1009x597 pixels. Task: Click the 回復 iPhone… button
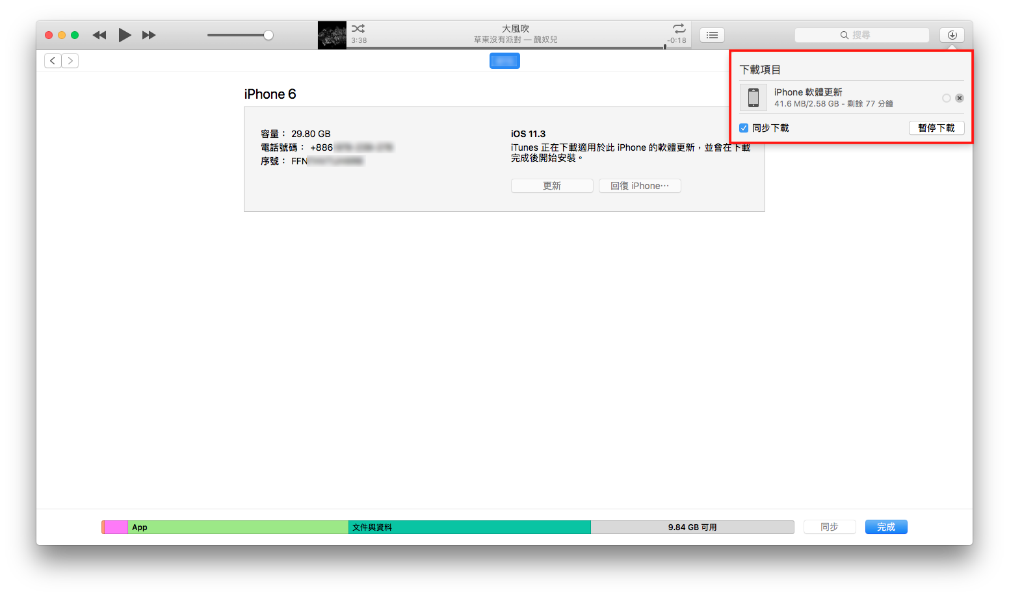coord(640,186)
